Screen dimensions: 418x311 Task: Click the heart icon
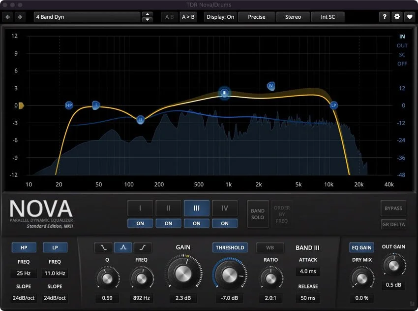[x=410, y=17]
